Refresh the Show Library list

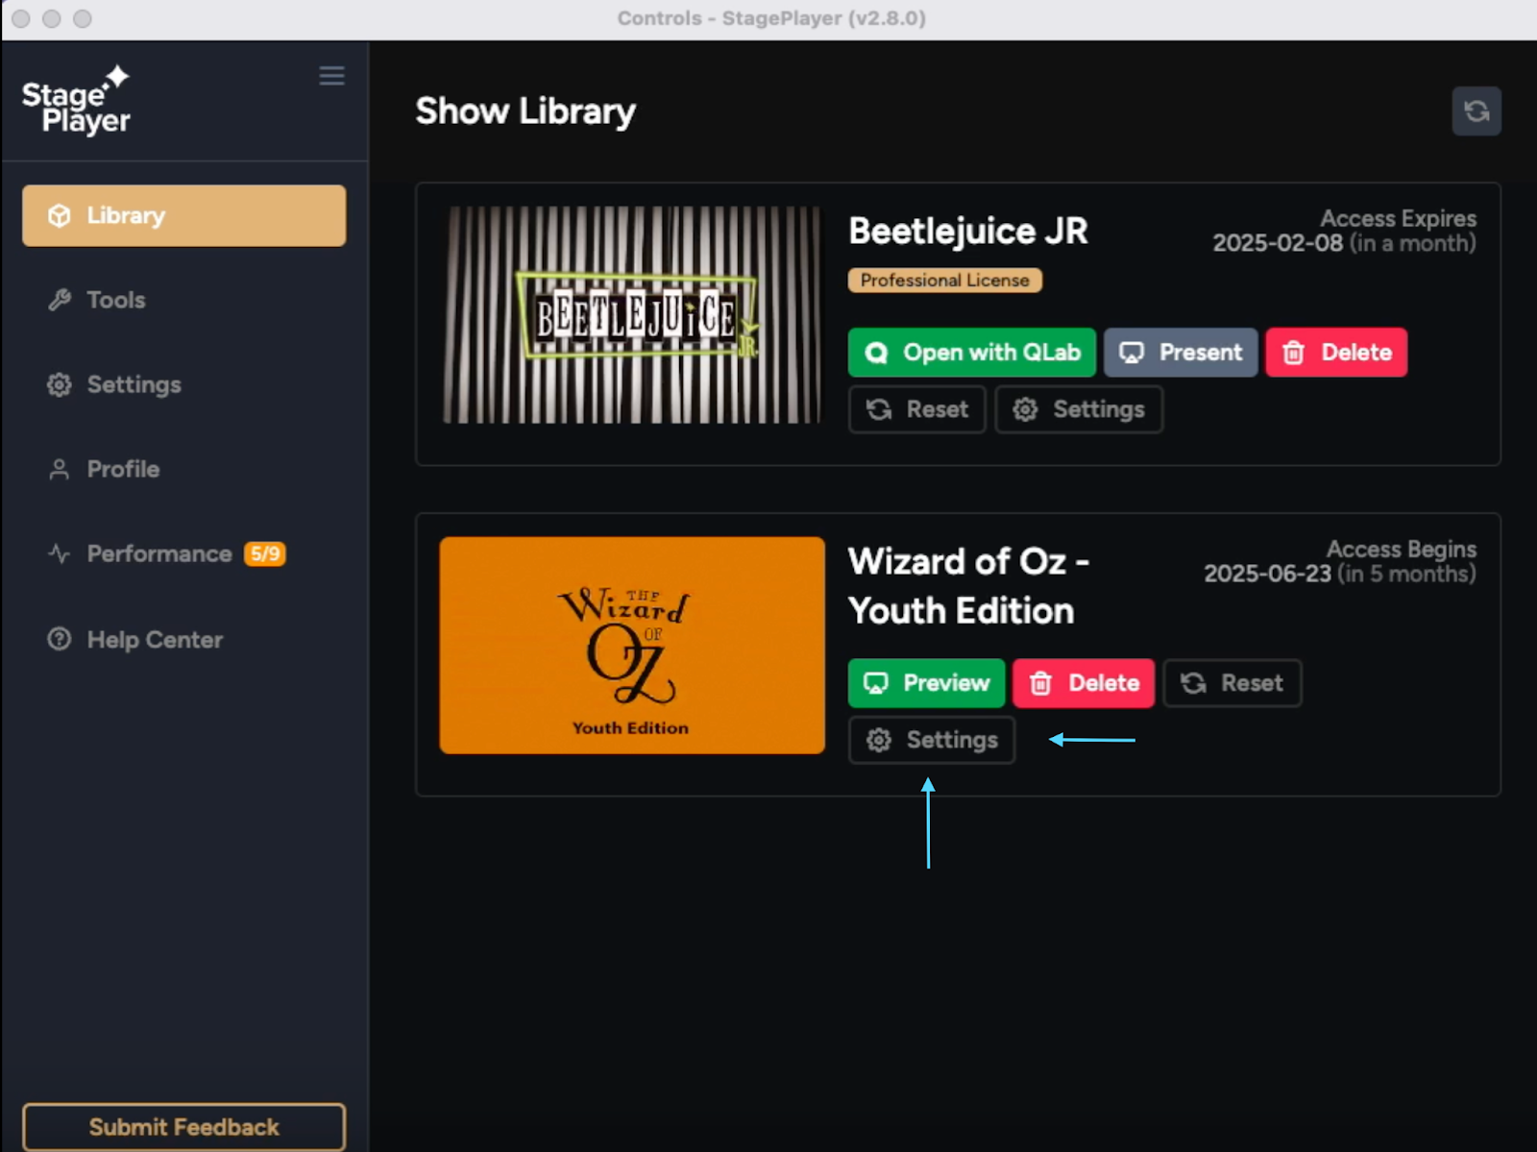[1476, 111]
